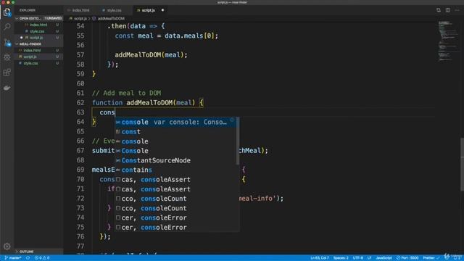
Task: Click the unsaved dot on script.js tab
Action: (162, 10)
